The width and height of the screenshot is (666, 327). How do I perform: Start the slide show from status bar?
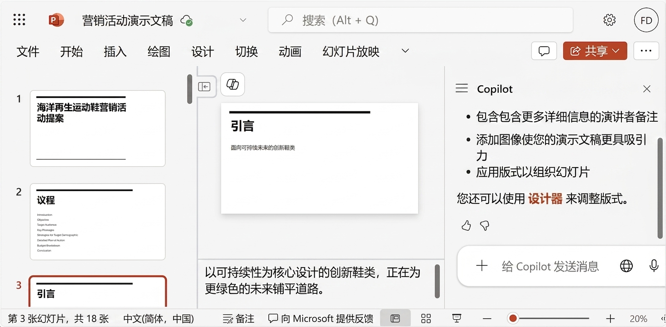point(457,318)
